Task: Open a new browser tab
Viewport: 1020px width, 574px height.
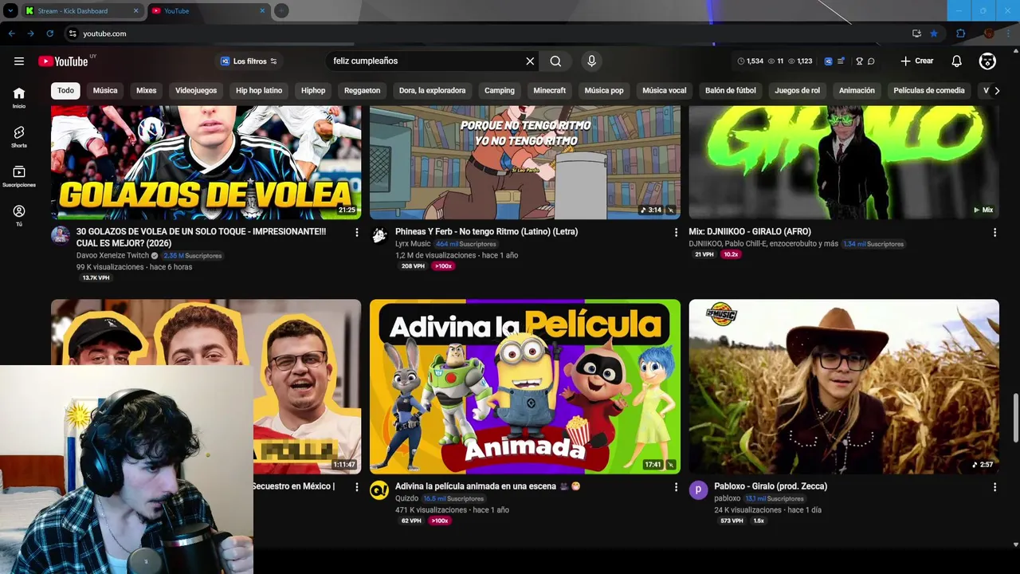Action: (281, 10)
